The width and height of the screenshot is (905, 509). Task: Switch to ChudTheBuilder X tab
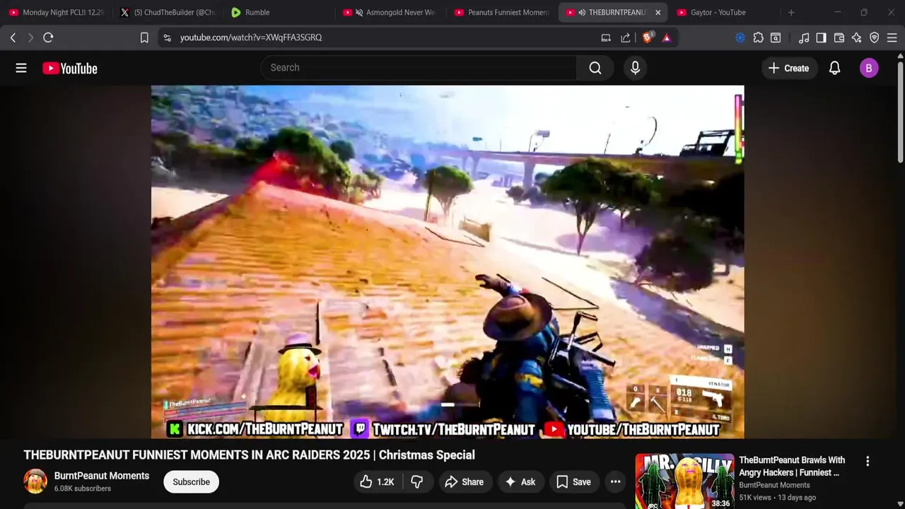(x=168, y=12)
